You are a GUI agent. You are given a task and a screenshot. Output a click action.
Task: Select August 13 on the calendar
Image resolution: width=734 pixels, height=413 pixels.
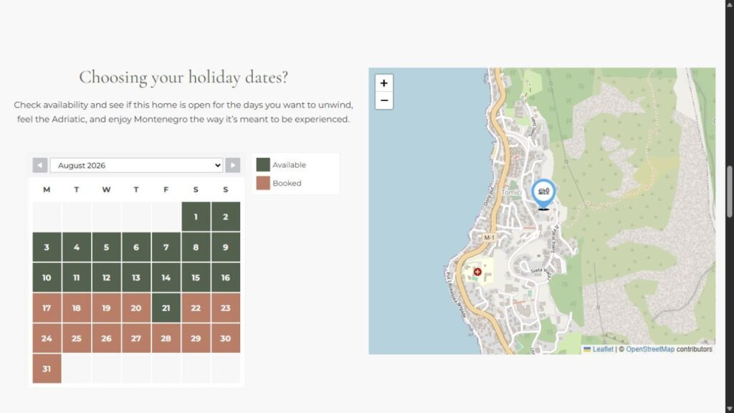point(136,277)
